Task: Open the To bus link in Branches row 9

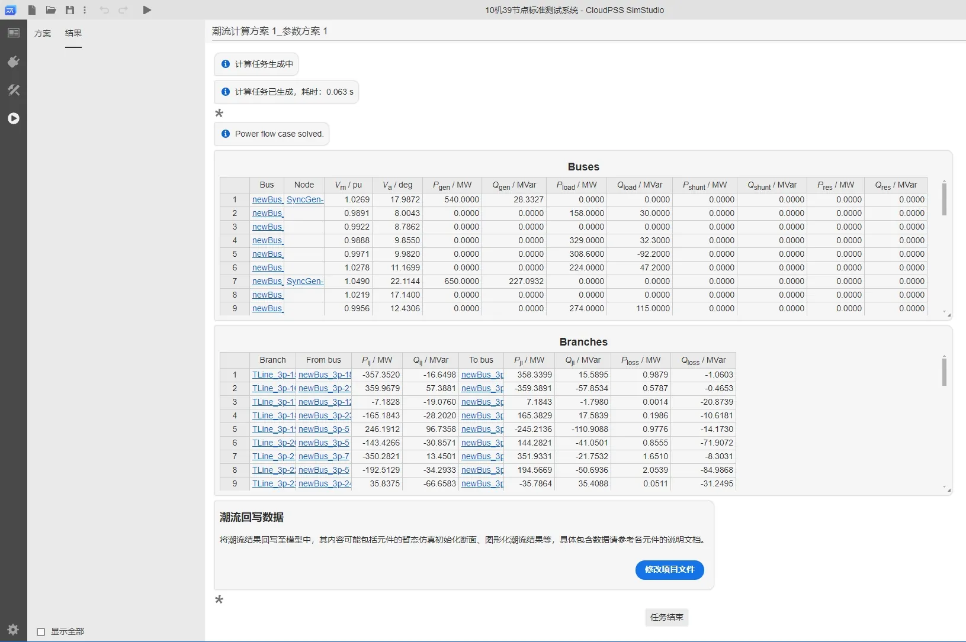Action: tap(482, 484)
